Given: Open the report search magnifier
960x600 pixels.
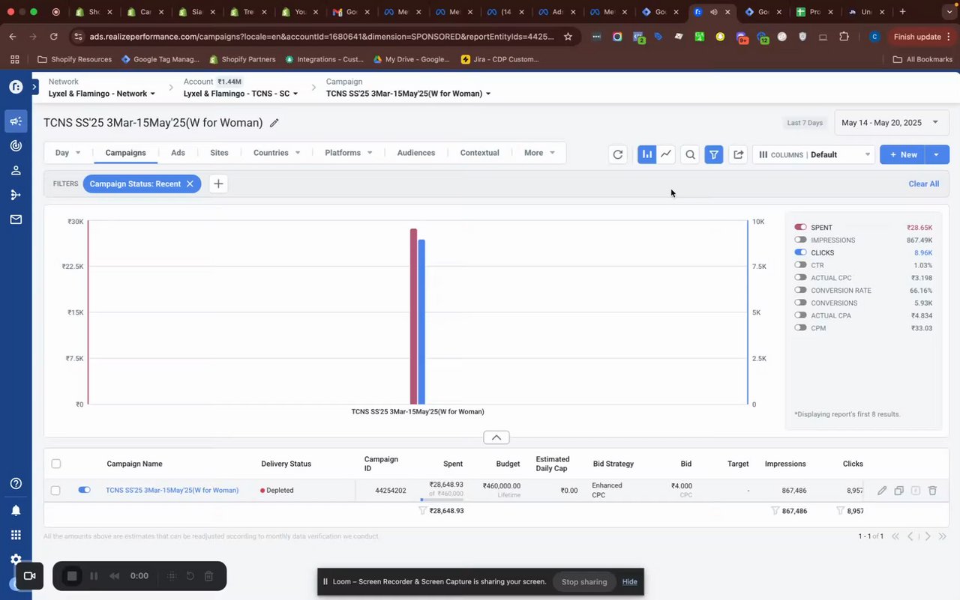Looking at the screenshot, I should click(x=691, y=154).
